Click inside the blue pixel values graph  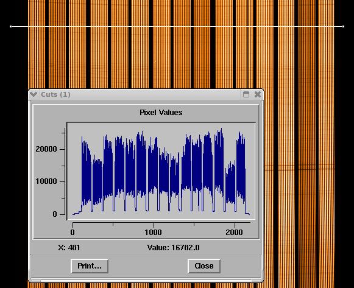click(x=161, y=171)
